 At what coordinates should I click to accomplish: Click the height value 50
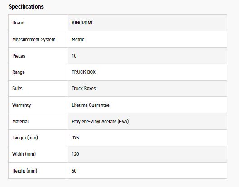click(74, 171)
